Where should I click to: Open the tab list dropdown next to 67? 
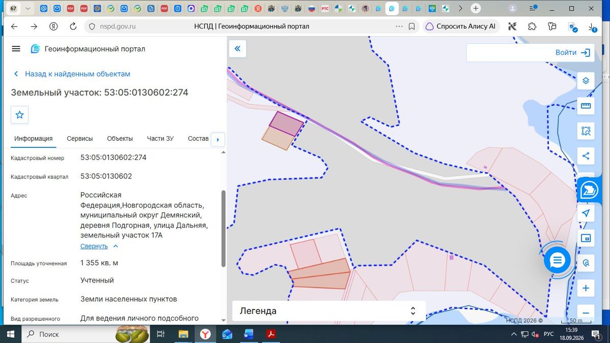[x=28, y=9]
